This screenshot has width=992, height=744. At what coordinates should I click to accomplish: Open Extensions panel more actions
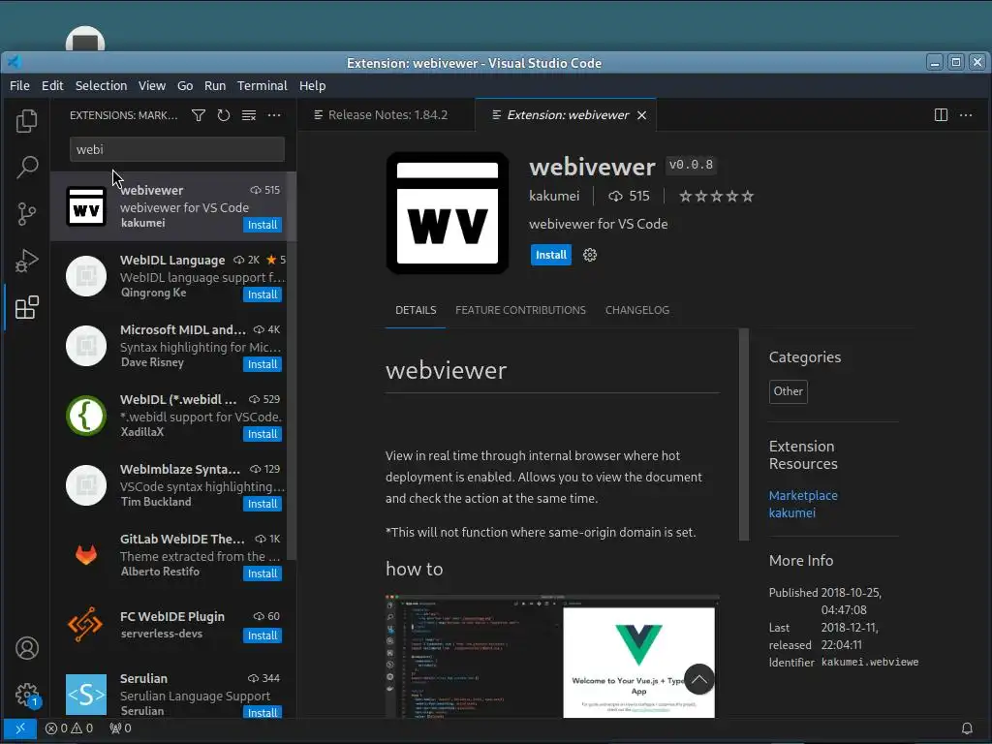click(x=274, y=115)
